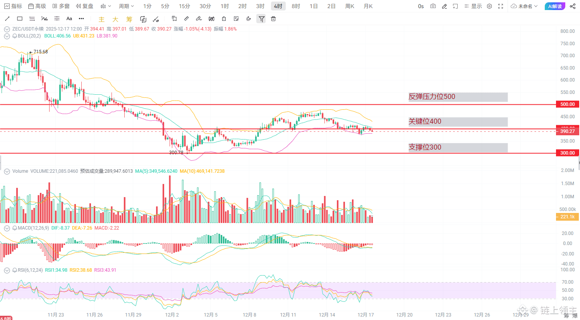Open the 未命名 layout dropdown
This screenshot has width=580, height=320.
click(524, 6)
